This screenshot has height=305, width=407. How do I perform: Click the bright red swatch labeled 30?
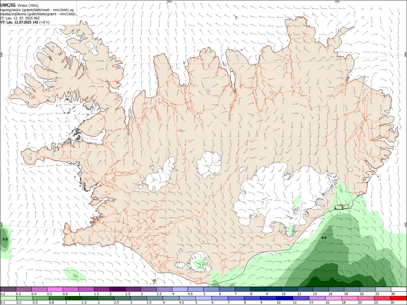pyautogui.click(x=398, y=298)
